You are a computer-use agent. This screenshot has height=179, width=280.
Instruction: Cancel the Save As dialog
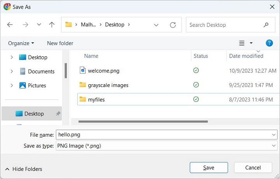tap(253, 167)
